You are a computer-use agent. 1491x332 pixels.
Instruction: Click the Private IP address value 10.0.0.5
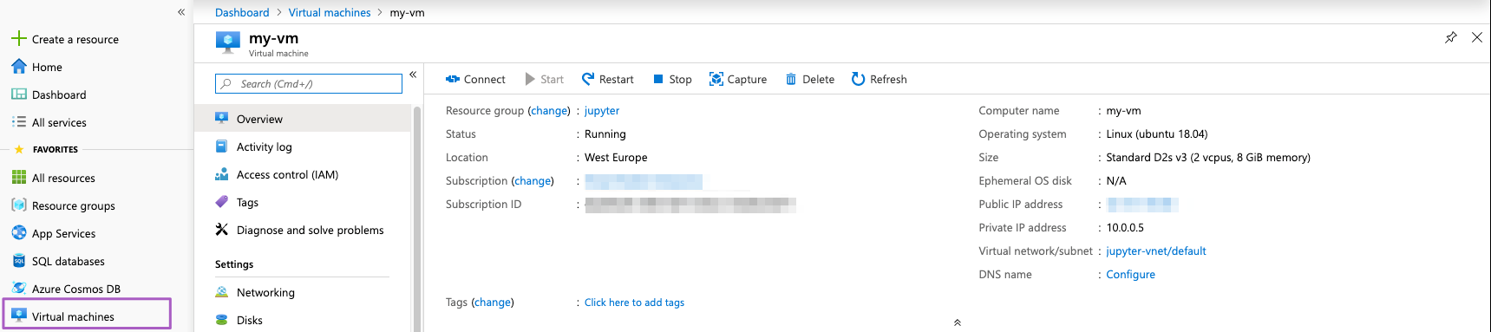click(x=1125, y=228)
